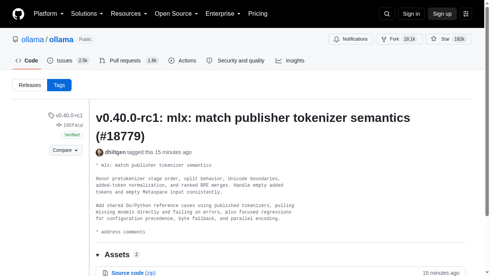Open the Pricing page
Viewport: 490px width, 276px height.
click(x=258, y=14)
